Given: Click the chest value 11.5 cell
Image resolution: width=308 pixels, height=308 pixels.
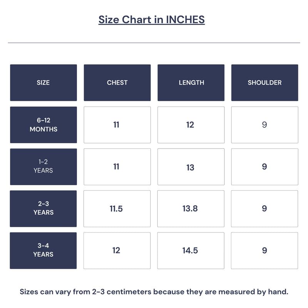Looking at the screenshot, I should click(117, 208).
